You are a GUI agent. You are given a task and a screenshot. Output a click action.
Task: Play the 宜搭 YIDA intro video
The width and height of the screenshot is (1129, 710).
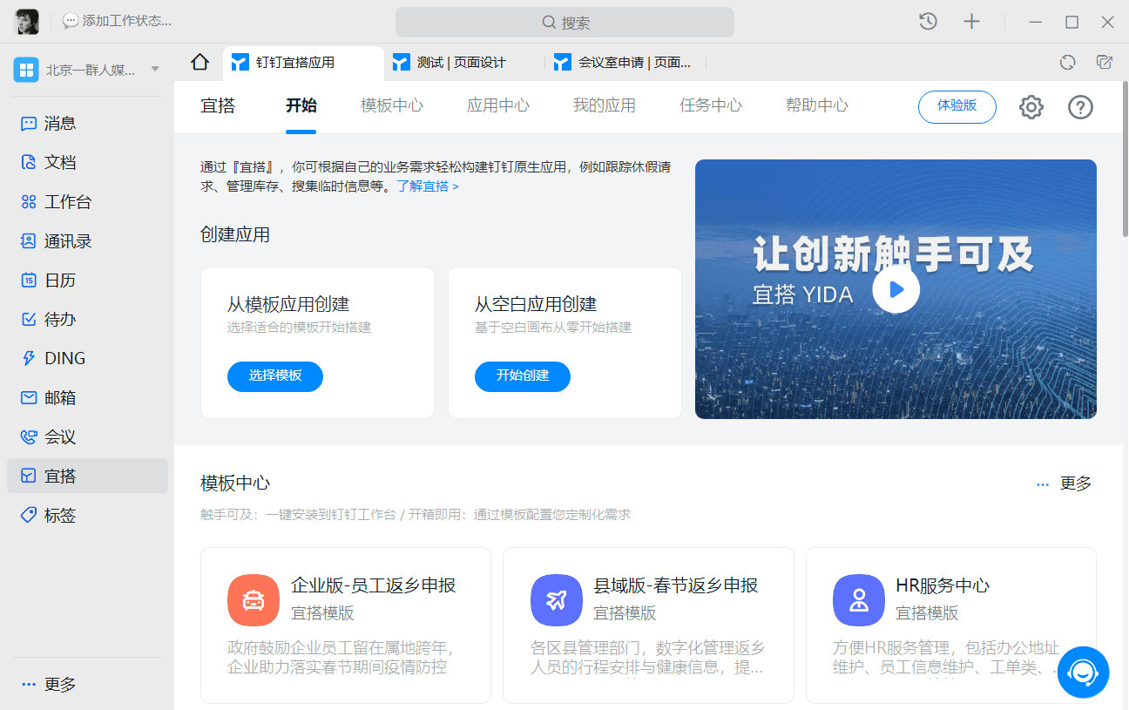(x=896, y=289)
